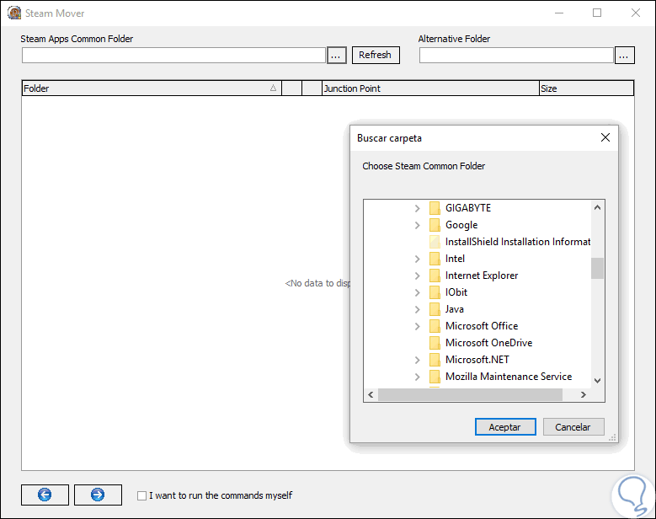656x519 pixels.
Task: Cancel the Buscar carpeta dialog
Action: [x=573, y=427]
